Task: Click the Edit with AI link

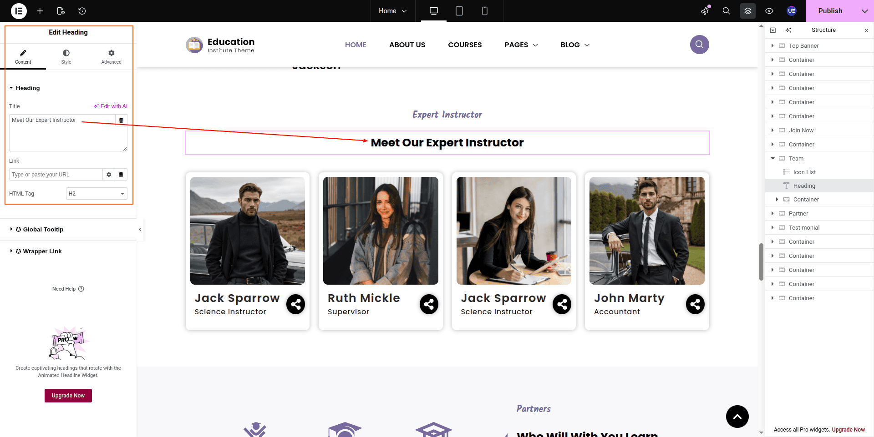Action: coord(111,106)
